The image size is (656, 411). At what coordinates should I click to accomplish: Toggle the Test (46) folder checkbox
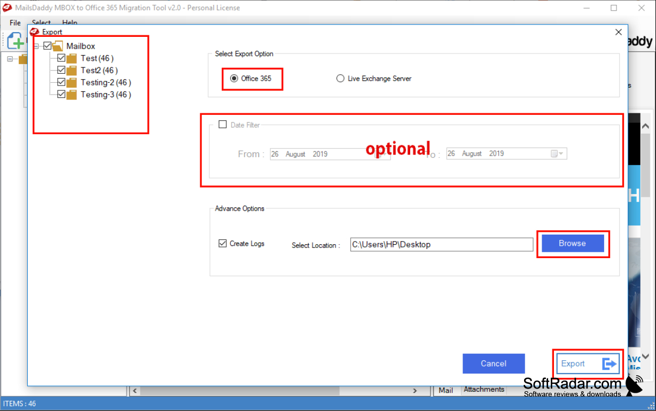pyautogui.click(x=61, y=58)
